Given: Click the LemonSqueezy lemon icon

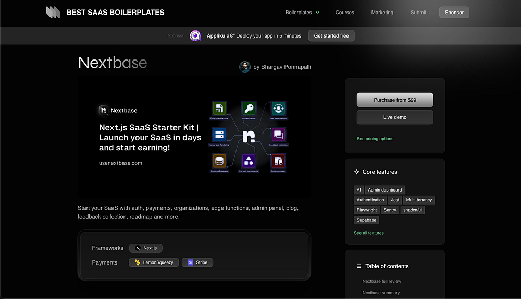Looking at the screenshot, I should click(137, 262).
